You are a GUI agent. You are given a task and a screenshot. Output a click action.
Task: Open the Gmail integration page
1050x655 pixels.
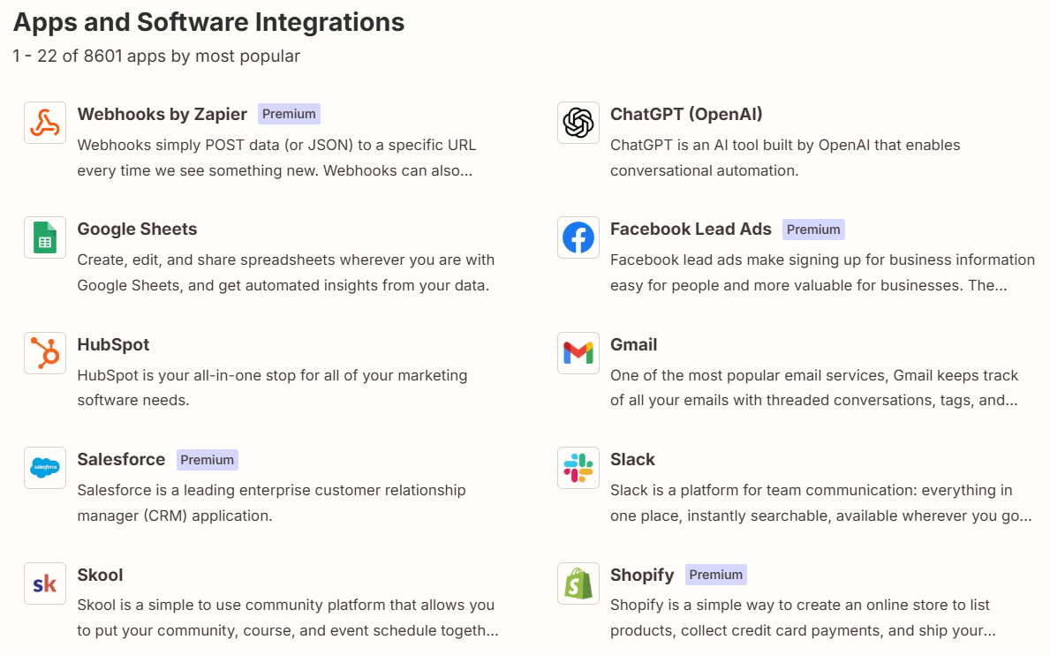[633, 344]
